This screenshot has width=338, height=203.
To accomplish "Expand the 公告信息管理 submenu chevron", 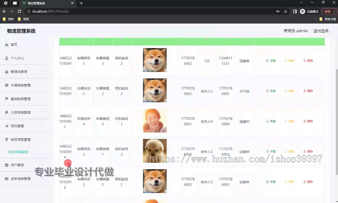I will coord(42,112).
